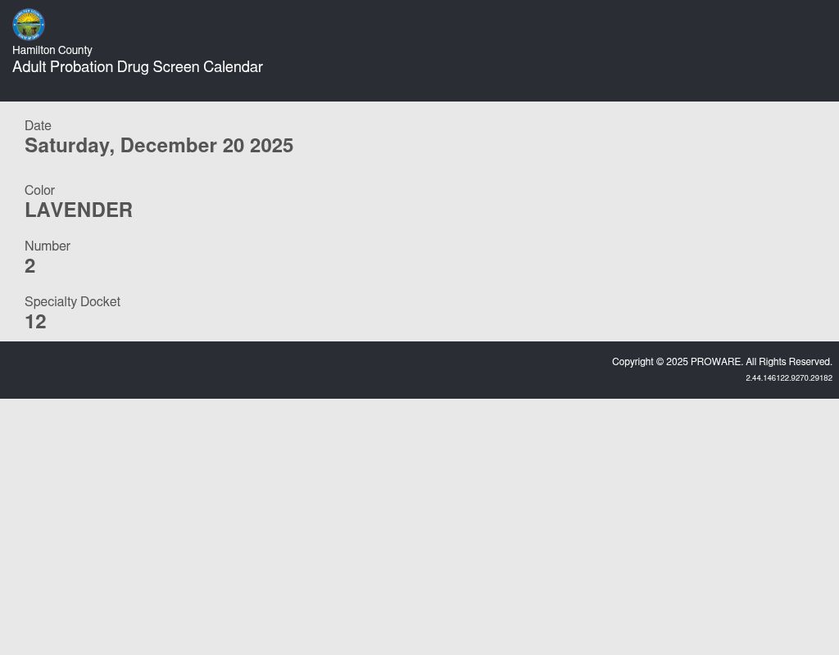Click December in the date heading

coord(168,146)
